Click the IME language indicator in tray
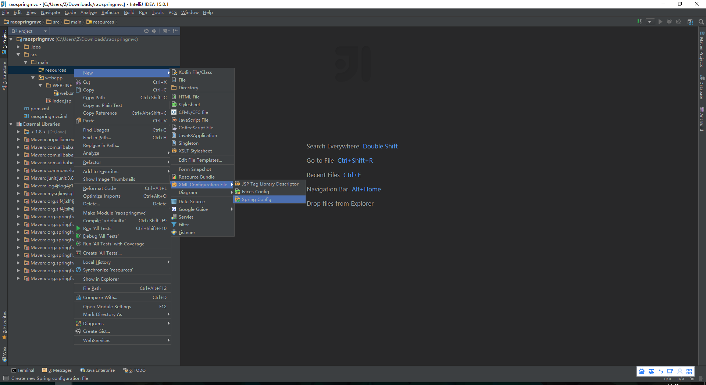 coord(651,372)
